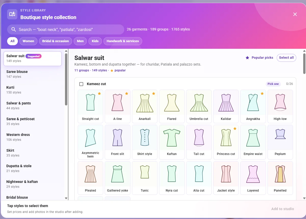Select the Alia cut style
Viewport: 306px width, 219px height.
pyautogui.click(x=199, y=178)
